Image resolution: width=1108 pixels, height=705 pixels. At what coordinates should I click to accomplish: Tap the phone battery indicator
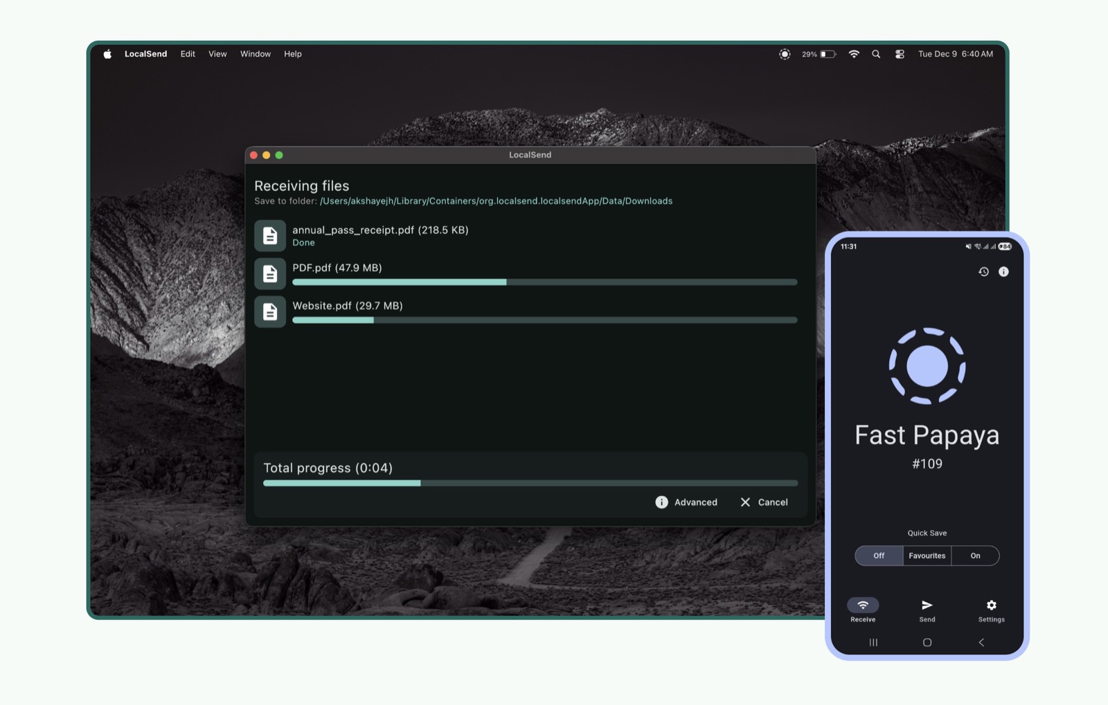pyautogui.click(x=1005, y=247)
